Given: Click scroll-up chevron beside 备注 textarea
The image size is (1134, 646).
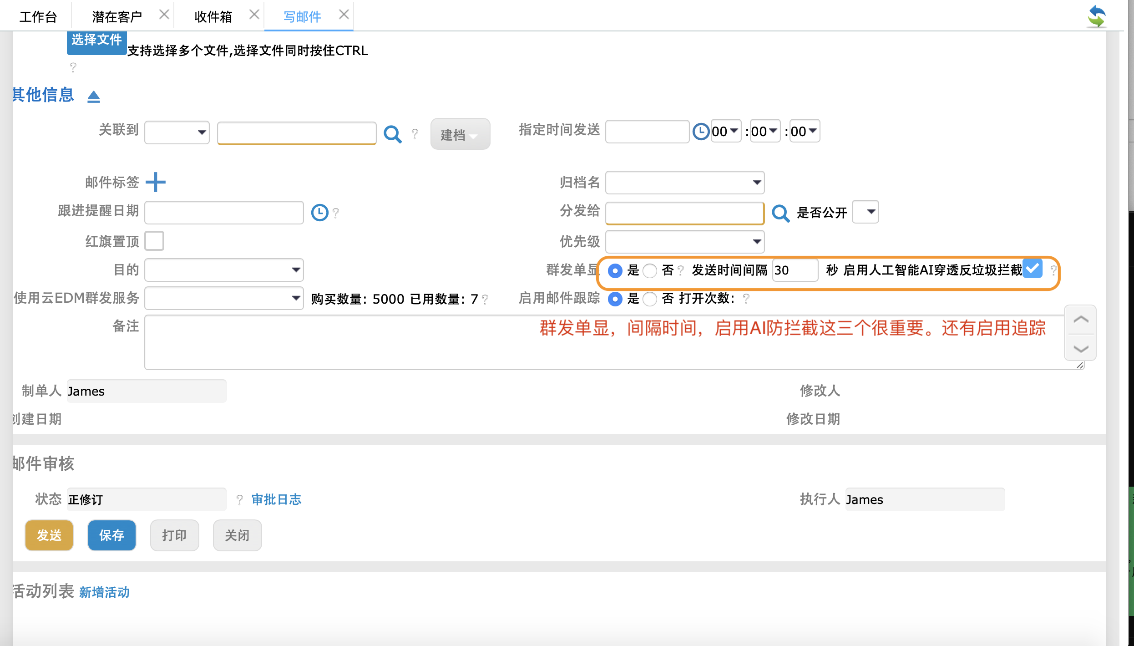Looking at the screenshot, I should coord(1081,320).
